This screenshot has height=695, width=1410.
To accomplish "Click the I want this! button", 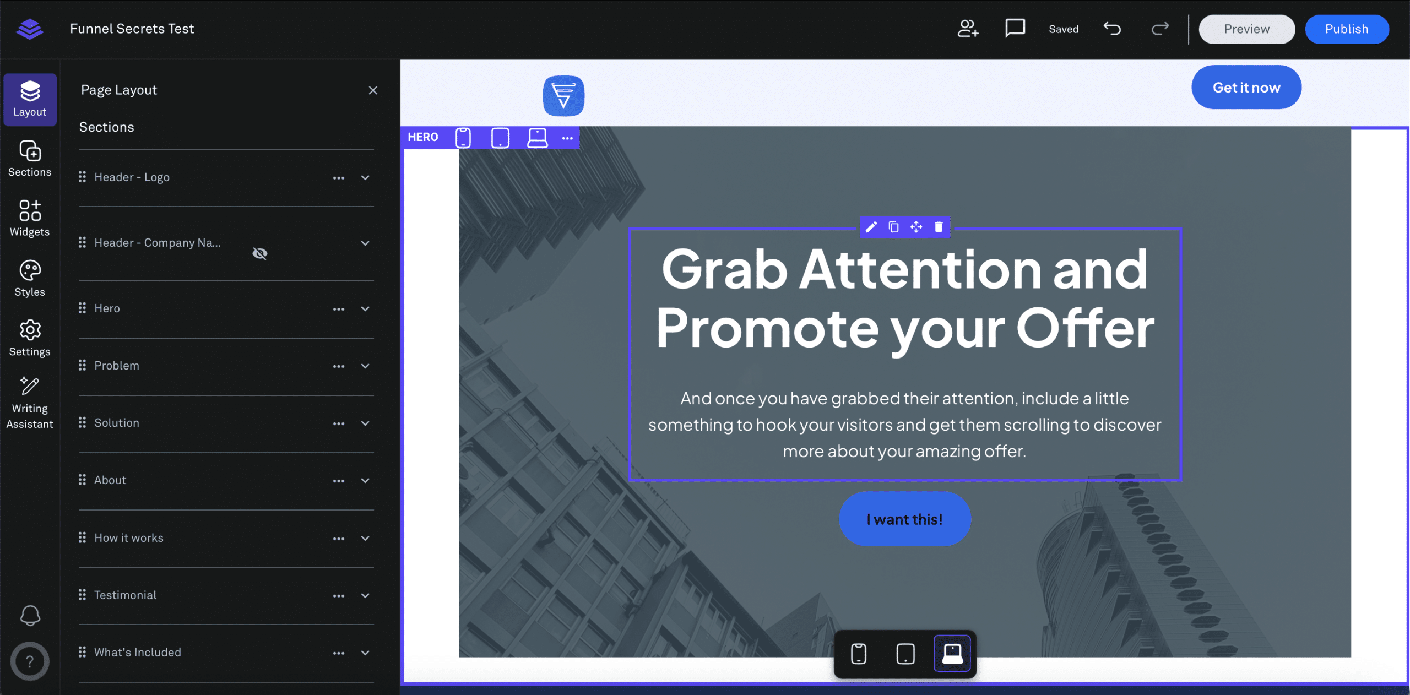I will coord(905,519).
